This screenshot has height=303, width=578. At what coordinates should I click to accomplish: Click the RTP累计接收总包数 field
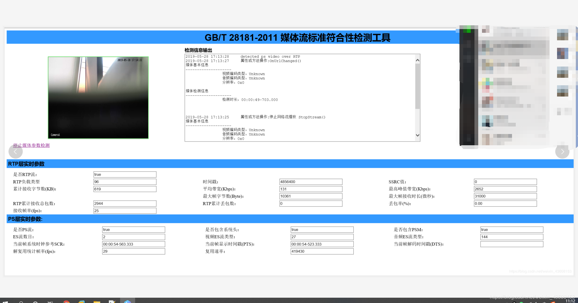[x=125, y=203]
